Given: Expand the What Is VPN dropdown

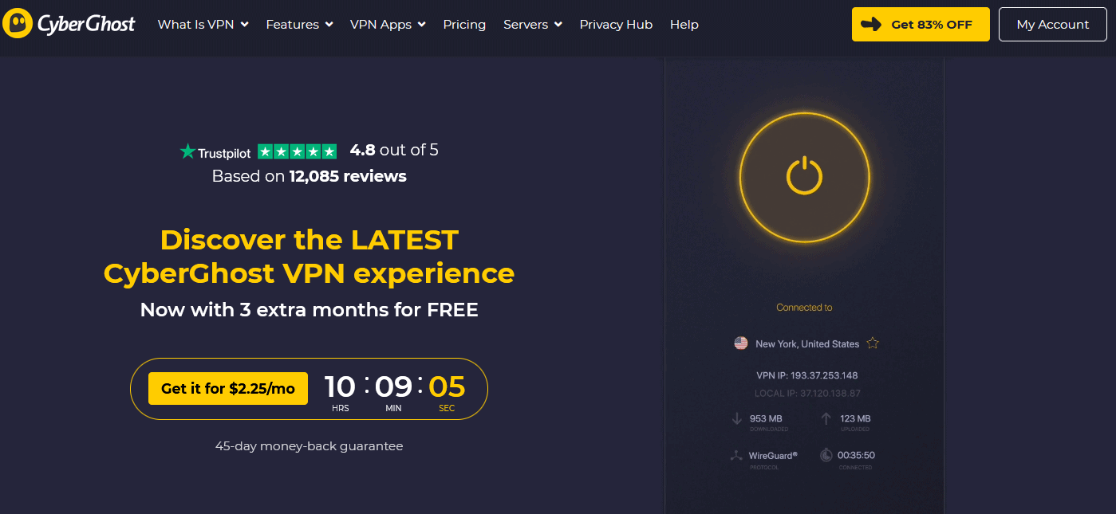Looking at the screenshot, I should pos(203,25).
